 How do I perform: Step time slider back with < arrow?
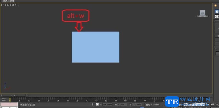pyautogui.click(x=1, y=95)
